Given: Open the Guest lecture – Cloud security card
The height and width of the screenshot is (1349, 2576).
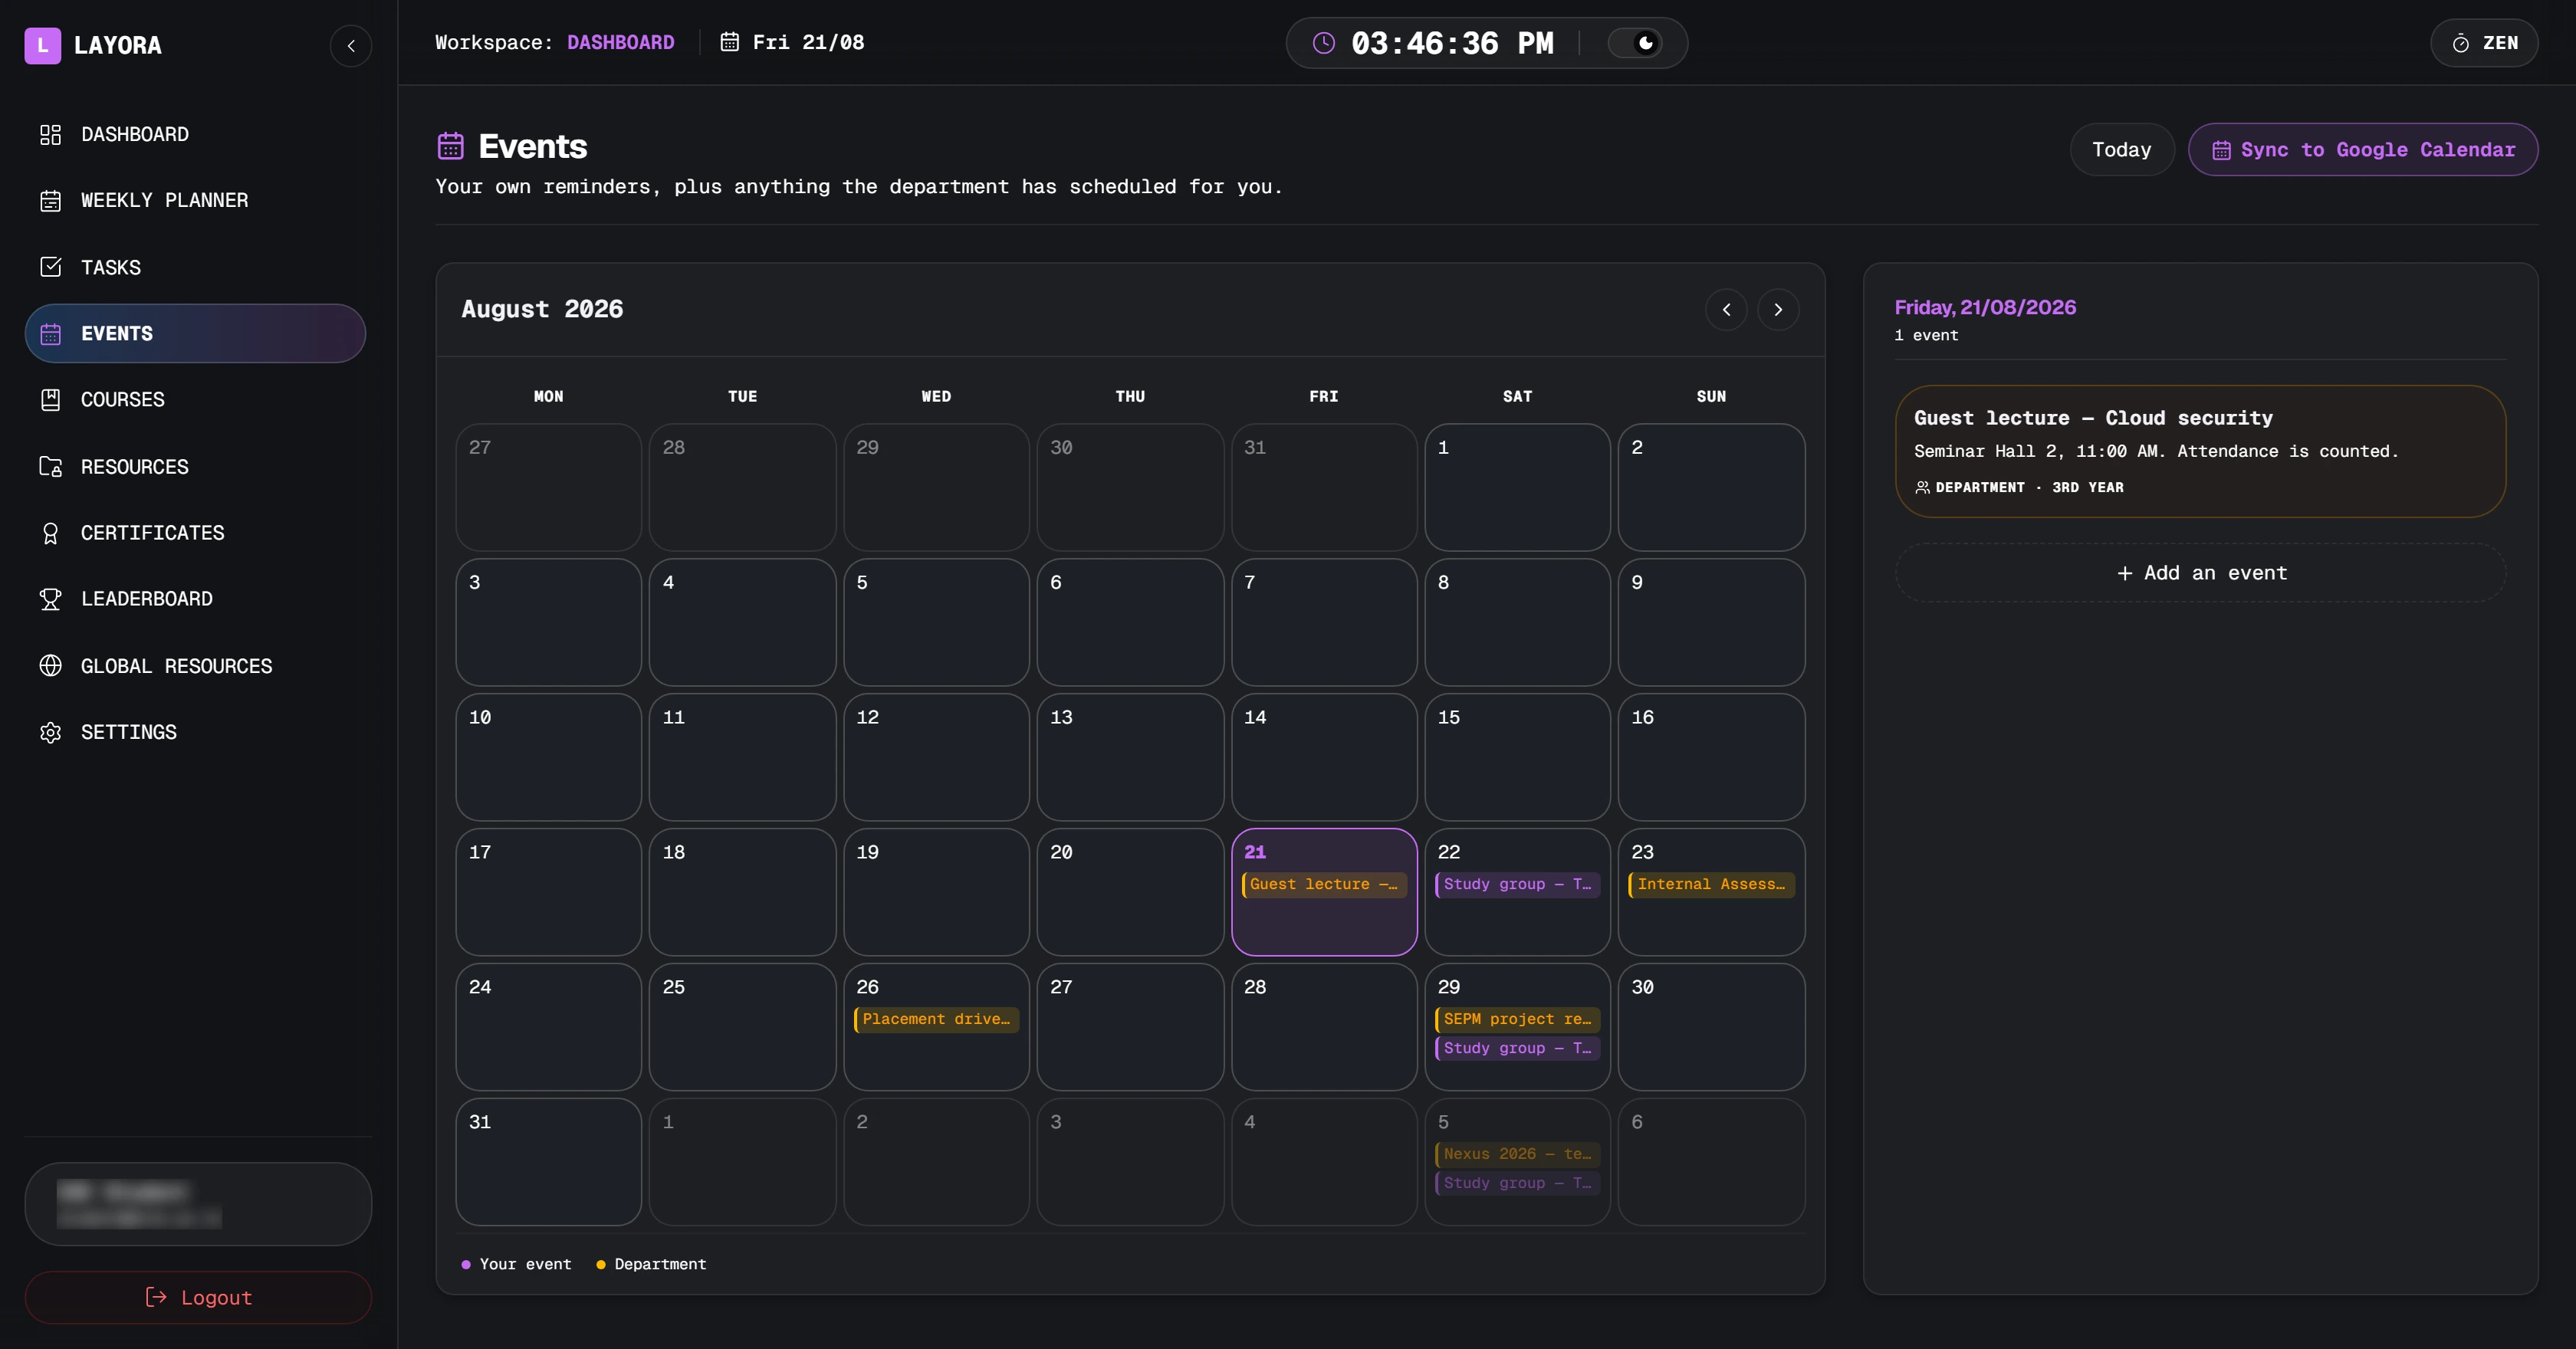Looking at the screenshot, I should [x=2200, y=451].
